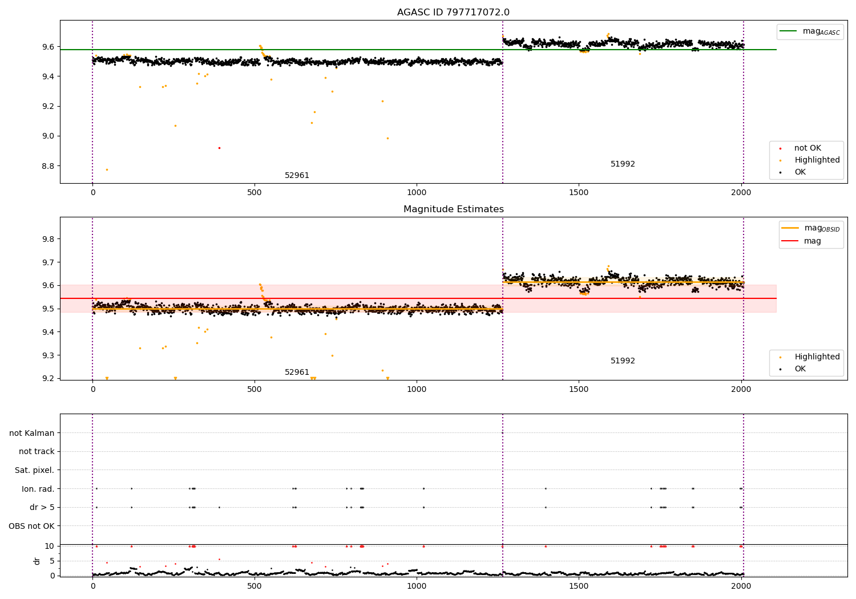Click the 2000 x-tick under the bottom plot
Image resolution: width=856 pixels, height=599 pixels.
[x=741, y=587]
